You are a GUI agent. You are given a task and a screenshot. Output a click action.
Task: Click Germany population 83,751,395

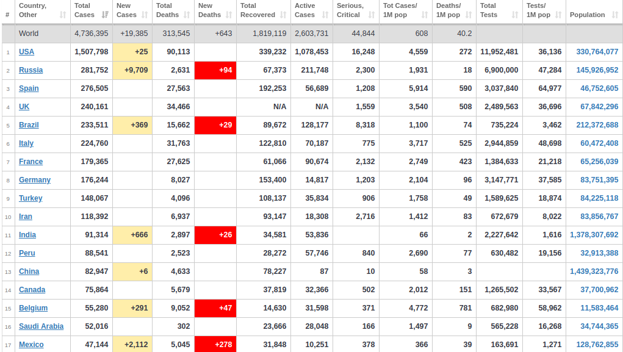tap(599, 179)
